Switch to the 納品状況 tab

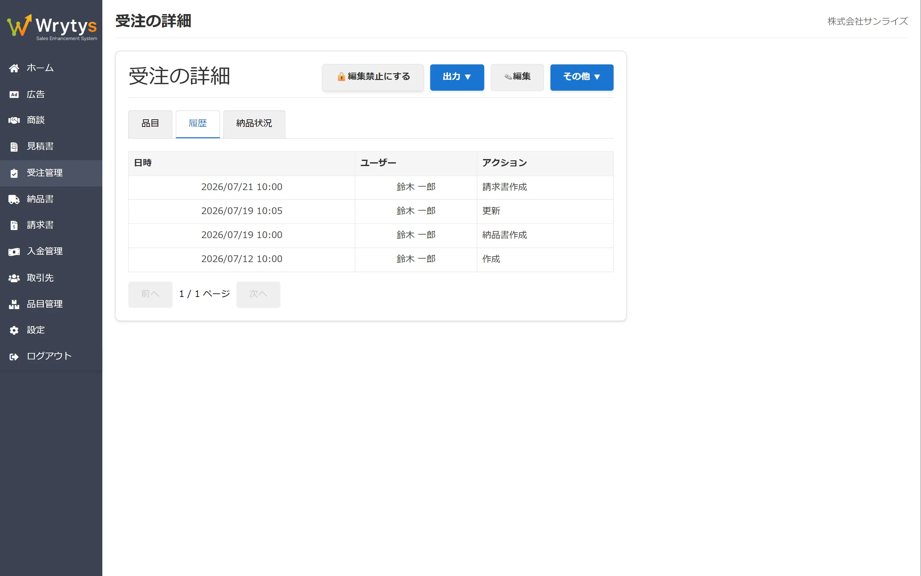tap(254, 124)
